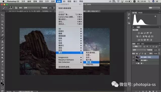This screenshot has width=161, height=92.
Task: Select the Crop tool
Action: 2,28
